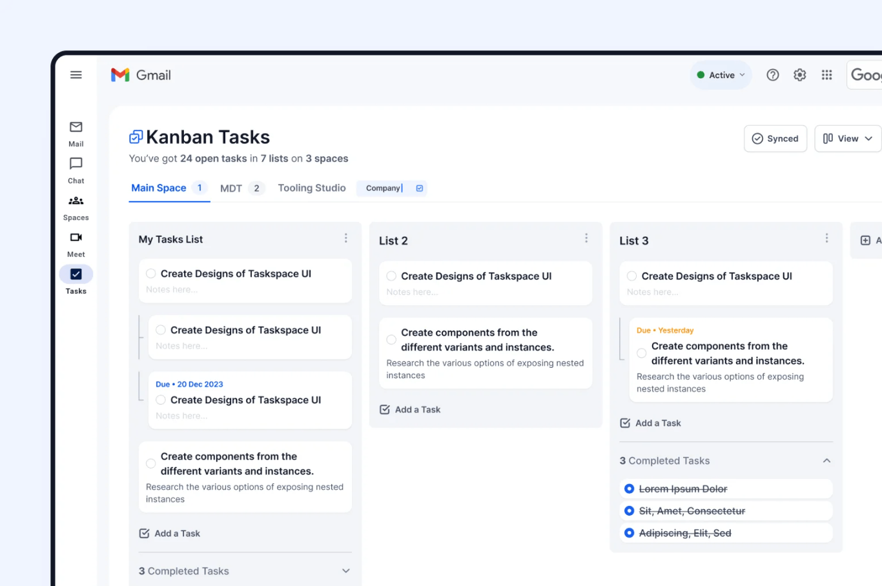The image size is (882, 586).
Task: Open the Google apps grid
Action: (827, 75)
